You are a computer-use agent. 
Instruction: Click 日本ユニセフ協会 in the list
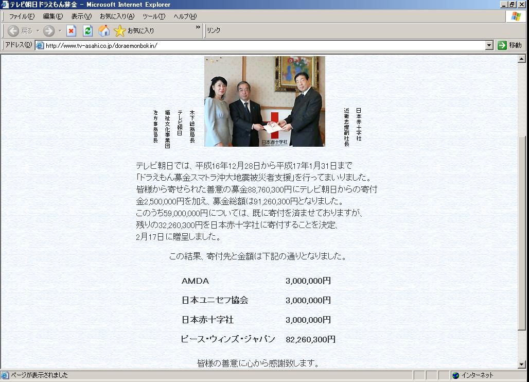pos(215,300)
